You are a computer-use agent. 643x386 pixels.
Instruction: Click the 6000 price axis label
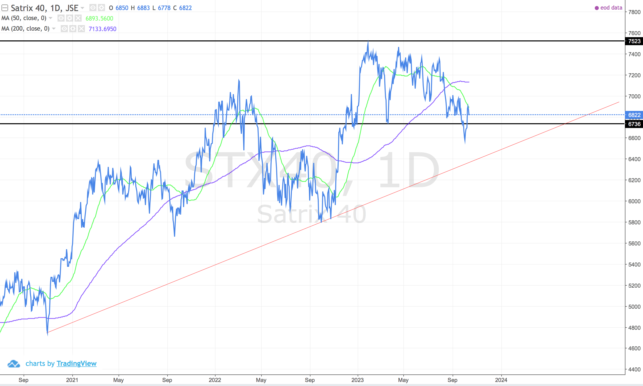pos(634,201)
